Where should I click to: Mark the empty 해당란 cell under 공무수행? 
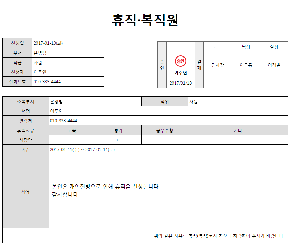click(165, 140)
